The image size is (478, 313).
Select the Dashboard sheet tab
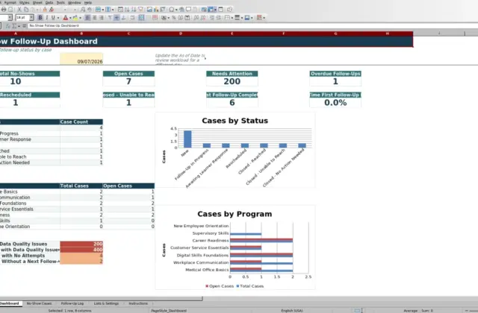[x=10, y=303]
